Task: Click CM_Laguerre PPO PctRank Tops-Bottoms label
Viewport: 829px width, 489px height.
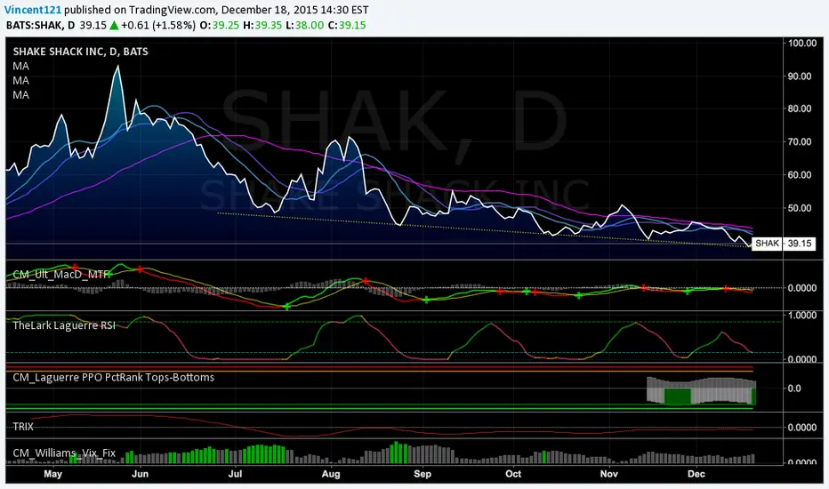Action: point(114,378)
